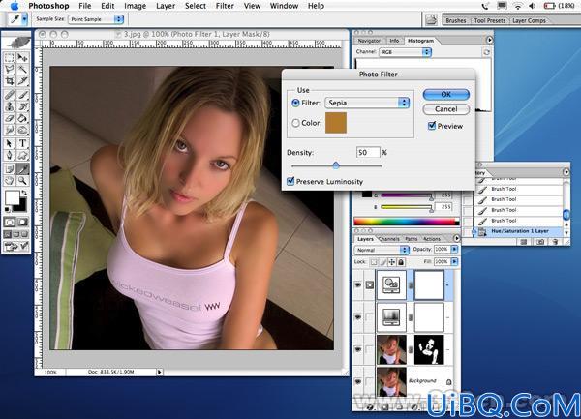Open the Tool Presets palette tab
Screen dimensions: 581x419
489,20
